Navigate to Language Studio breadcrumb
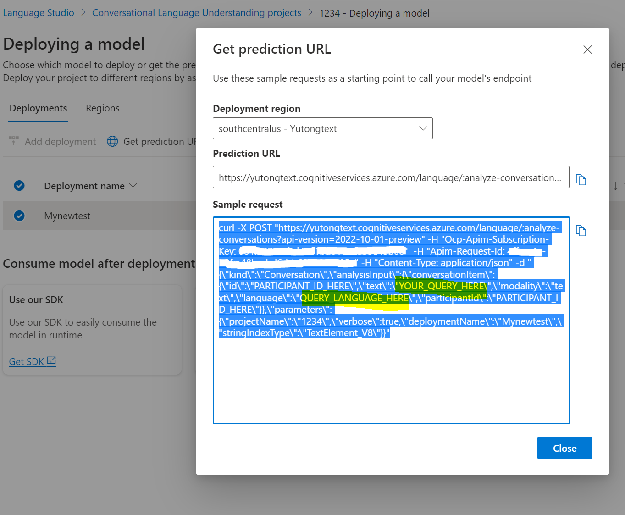 coord(39,12)
